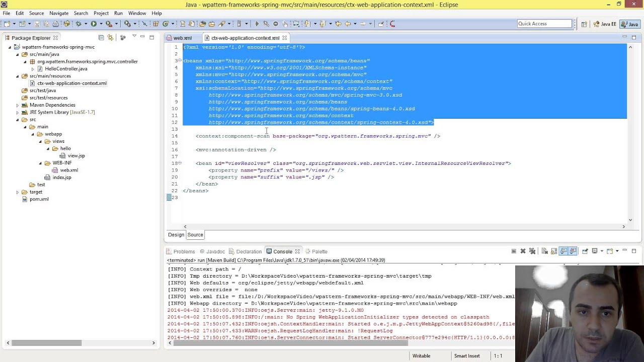
Task: Collapse all in Package Explorer
Action: 101,38
